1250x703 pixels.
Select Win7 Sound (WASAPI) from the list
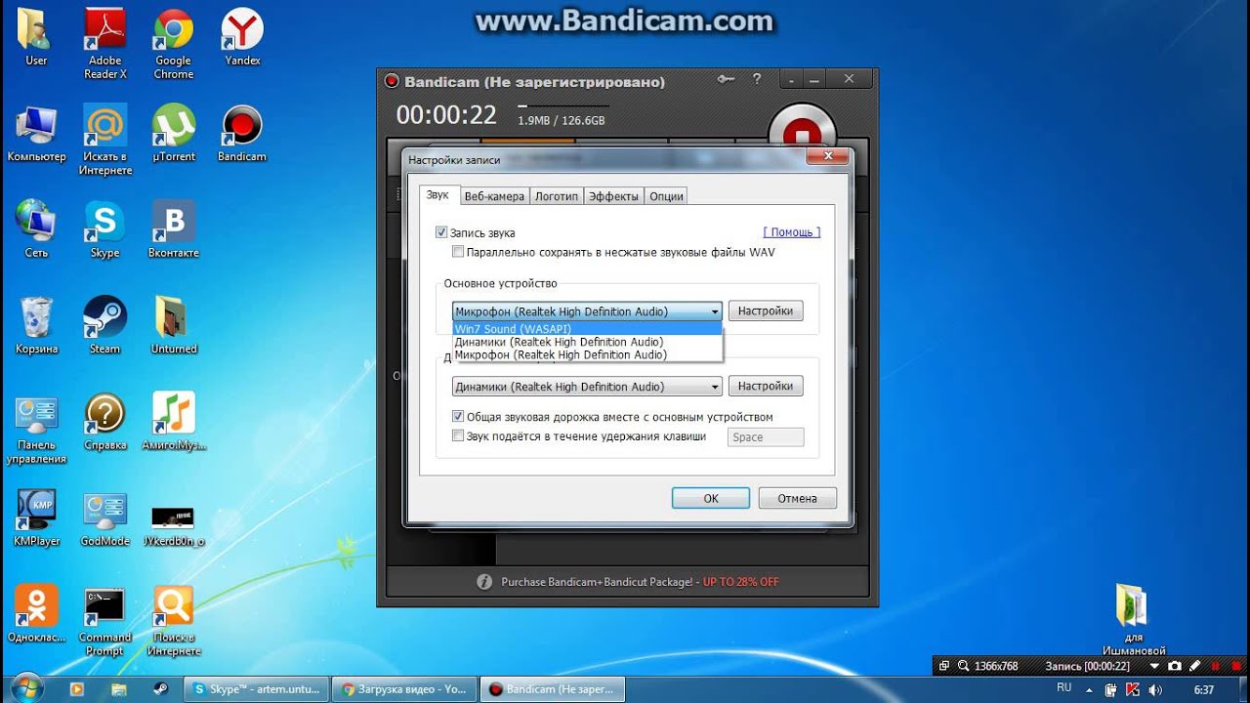tap(587, 329)
